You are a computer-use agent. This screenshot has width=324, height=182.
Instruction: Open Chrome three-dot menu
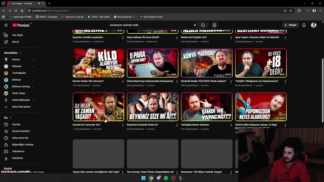[x=320, y=11]
